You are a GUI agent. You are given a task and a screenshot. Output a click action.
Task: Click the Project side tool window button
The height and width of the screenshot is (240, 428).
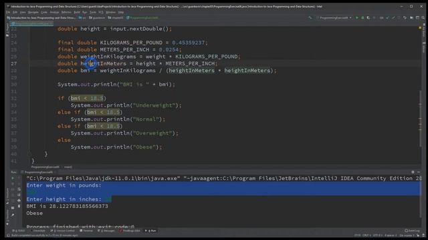click(7, 30)
